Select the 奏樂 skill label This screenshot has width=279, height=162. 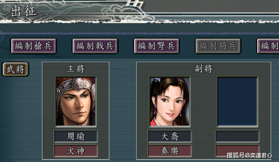pyautogui.click(x=170, y=151)
